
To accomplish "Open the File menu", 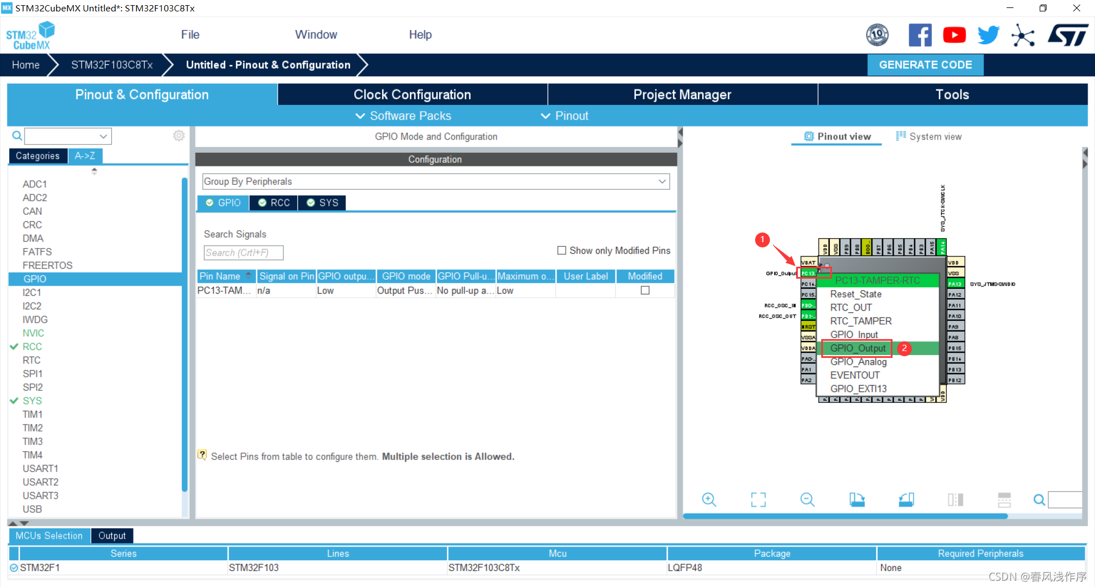I will [x=190, y=35].
